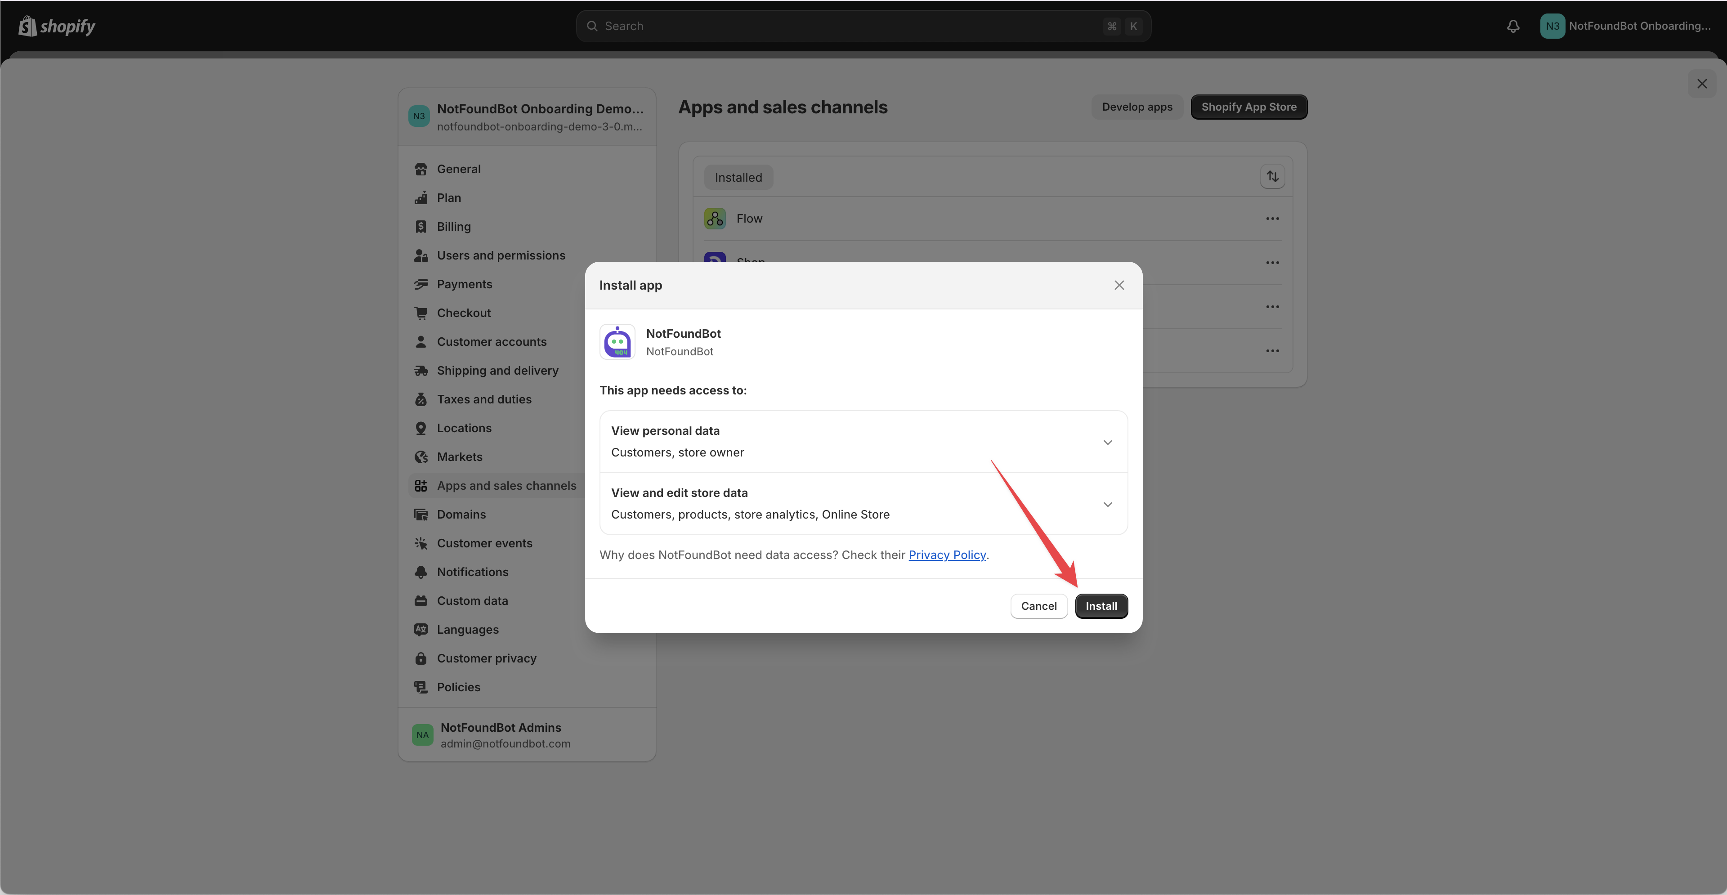Open the NotFoundBot Onboarding account menu

(1626, 26)
